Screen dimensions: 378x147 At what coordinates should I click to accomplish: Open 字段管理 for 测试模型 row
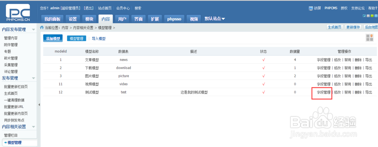point(324,92)
